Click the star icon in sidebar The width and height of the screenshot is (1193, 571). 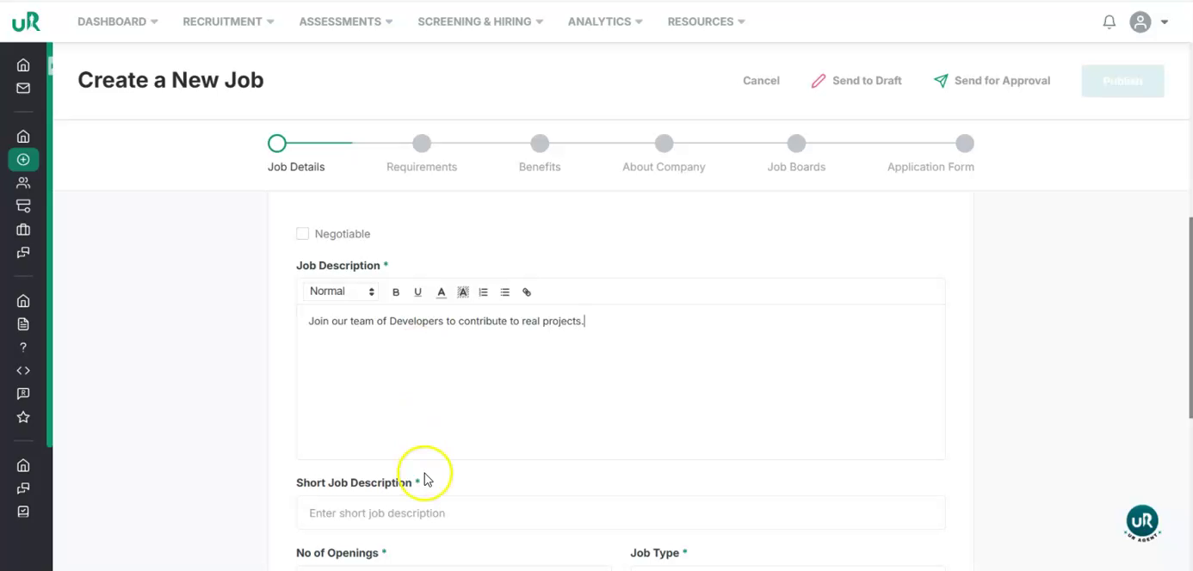click(23, 417)
